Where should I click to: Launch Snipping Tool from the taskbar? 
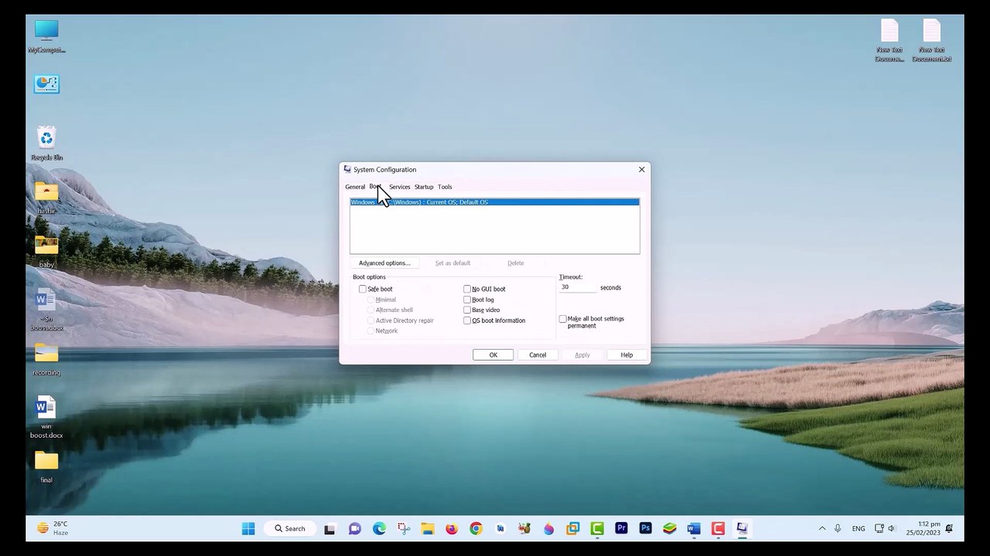click(x=404, y=529)
